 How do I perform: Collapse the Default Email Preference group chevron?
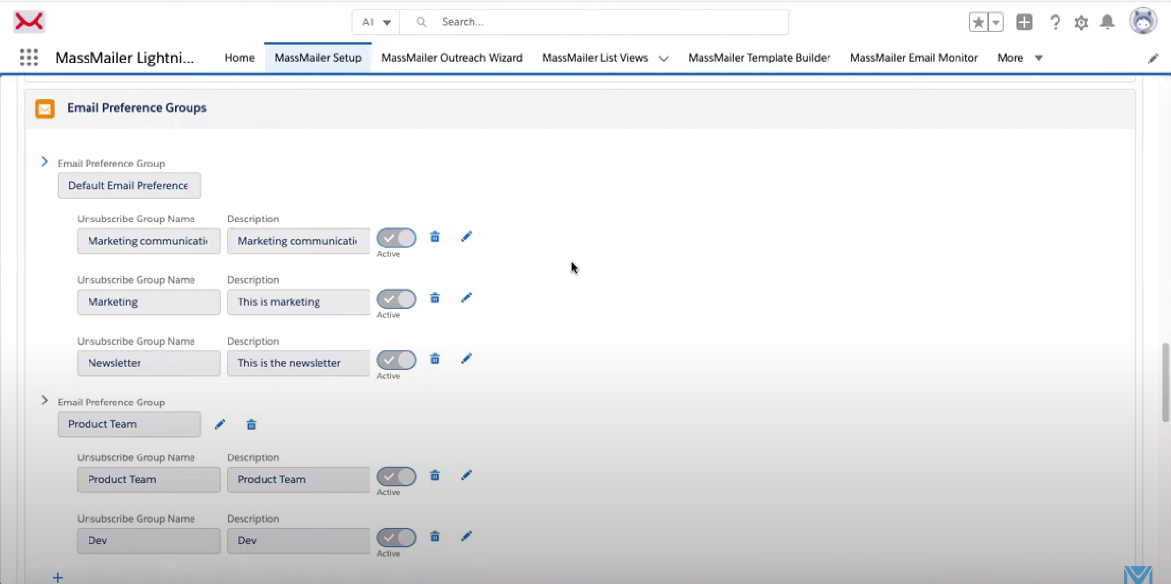pos(45,162)
